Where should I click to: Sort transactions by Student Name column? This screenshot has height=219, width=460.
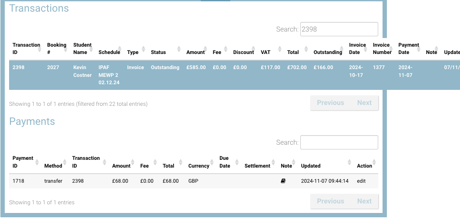coord(82,48)
